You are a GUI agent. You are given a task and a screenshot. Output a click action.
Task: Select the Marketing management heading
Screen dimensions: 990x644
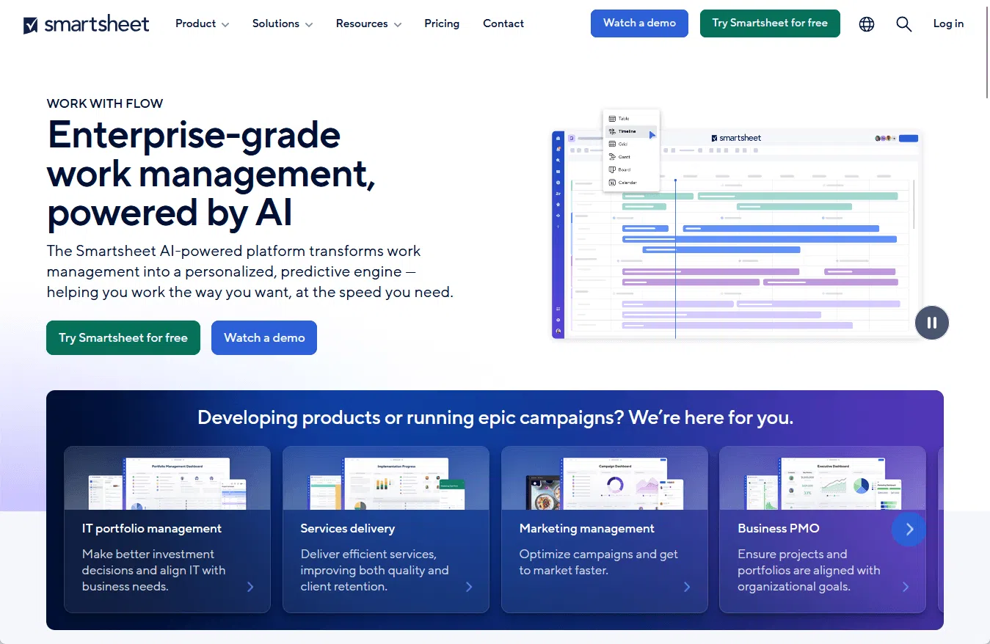(x=587, y=529)
